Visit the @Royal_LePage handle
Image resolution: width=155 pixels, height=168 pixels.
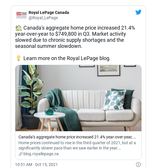43,18
